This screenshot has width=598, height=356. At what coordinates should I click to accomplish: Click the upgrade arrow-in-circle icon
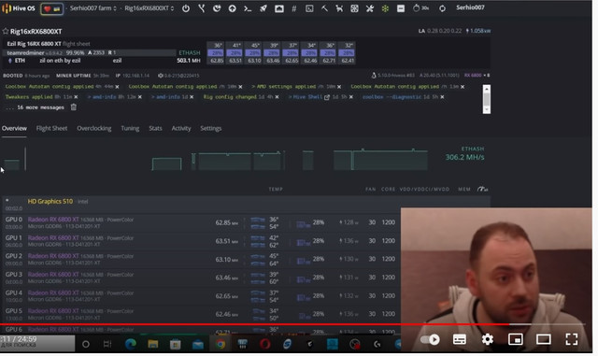(233, 8)
